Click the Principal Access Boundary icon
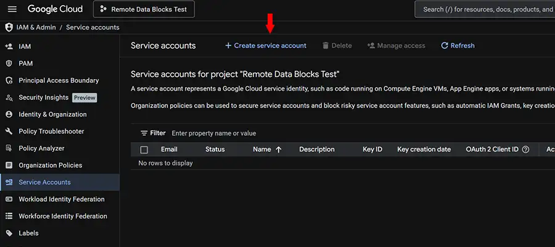 click(x=9, y=80)
